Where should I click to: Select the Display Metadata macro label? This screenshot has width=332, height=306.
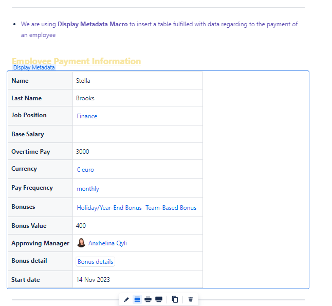click(34, 67)
